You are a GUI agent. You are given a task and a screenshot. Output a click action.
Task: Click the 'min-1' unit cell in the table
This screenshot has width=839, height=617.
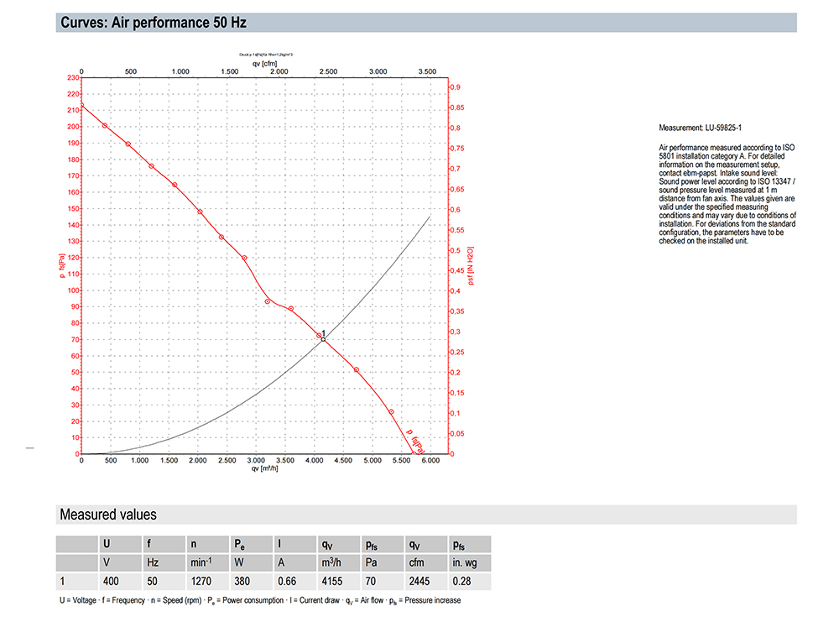pyautogui.click(x=202, y=562)
